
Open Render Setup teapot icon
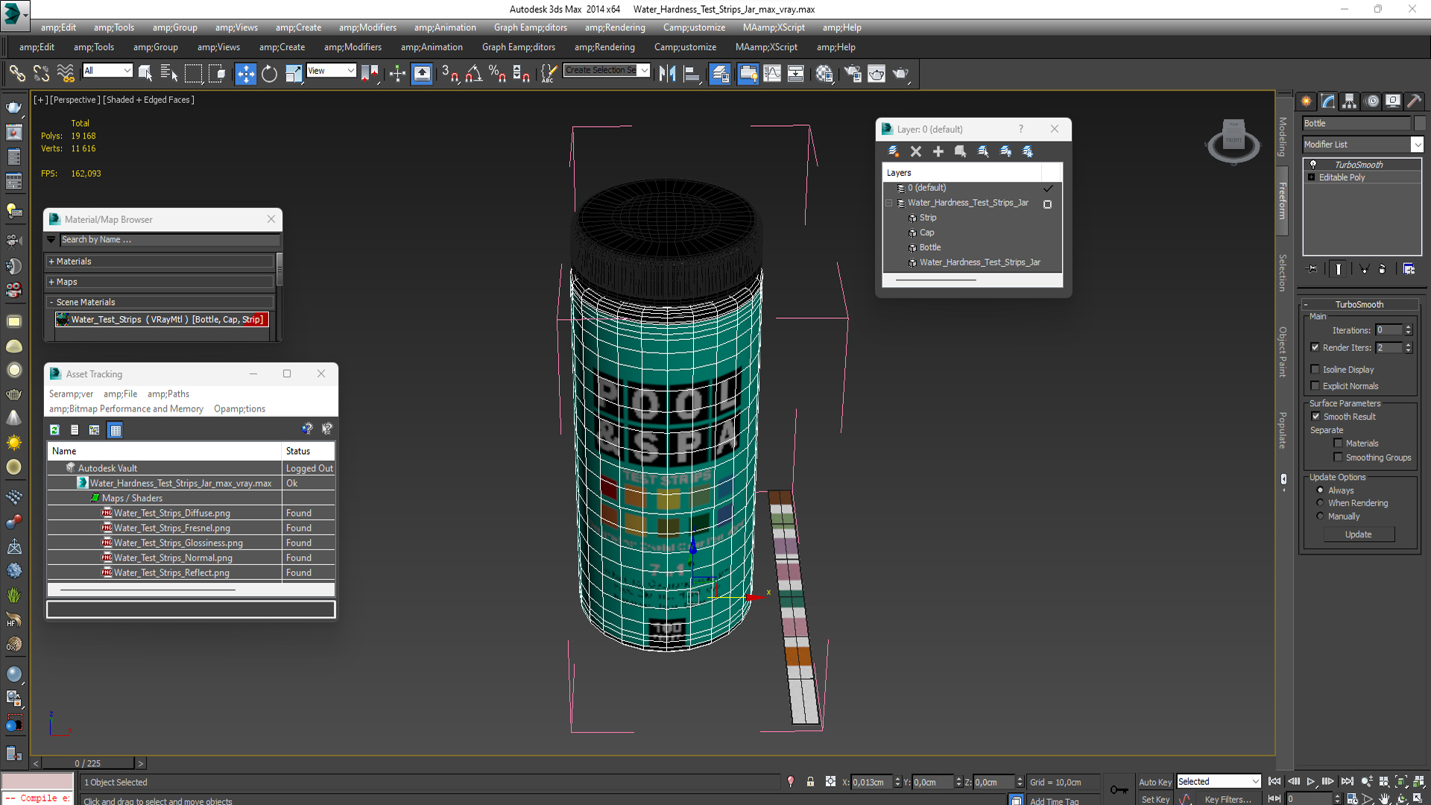(853, 74)
